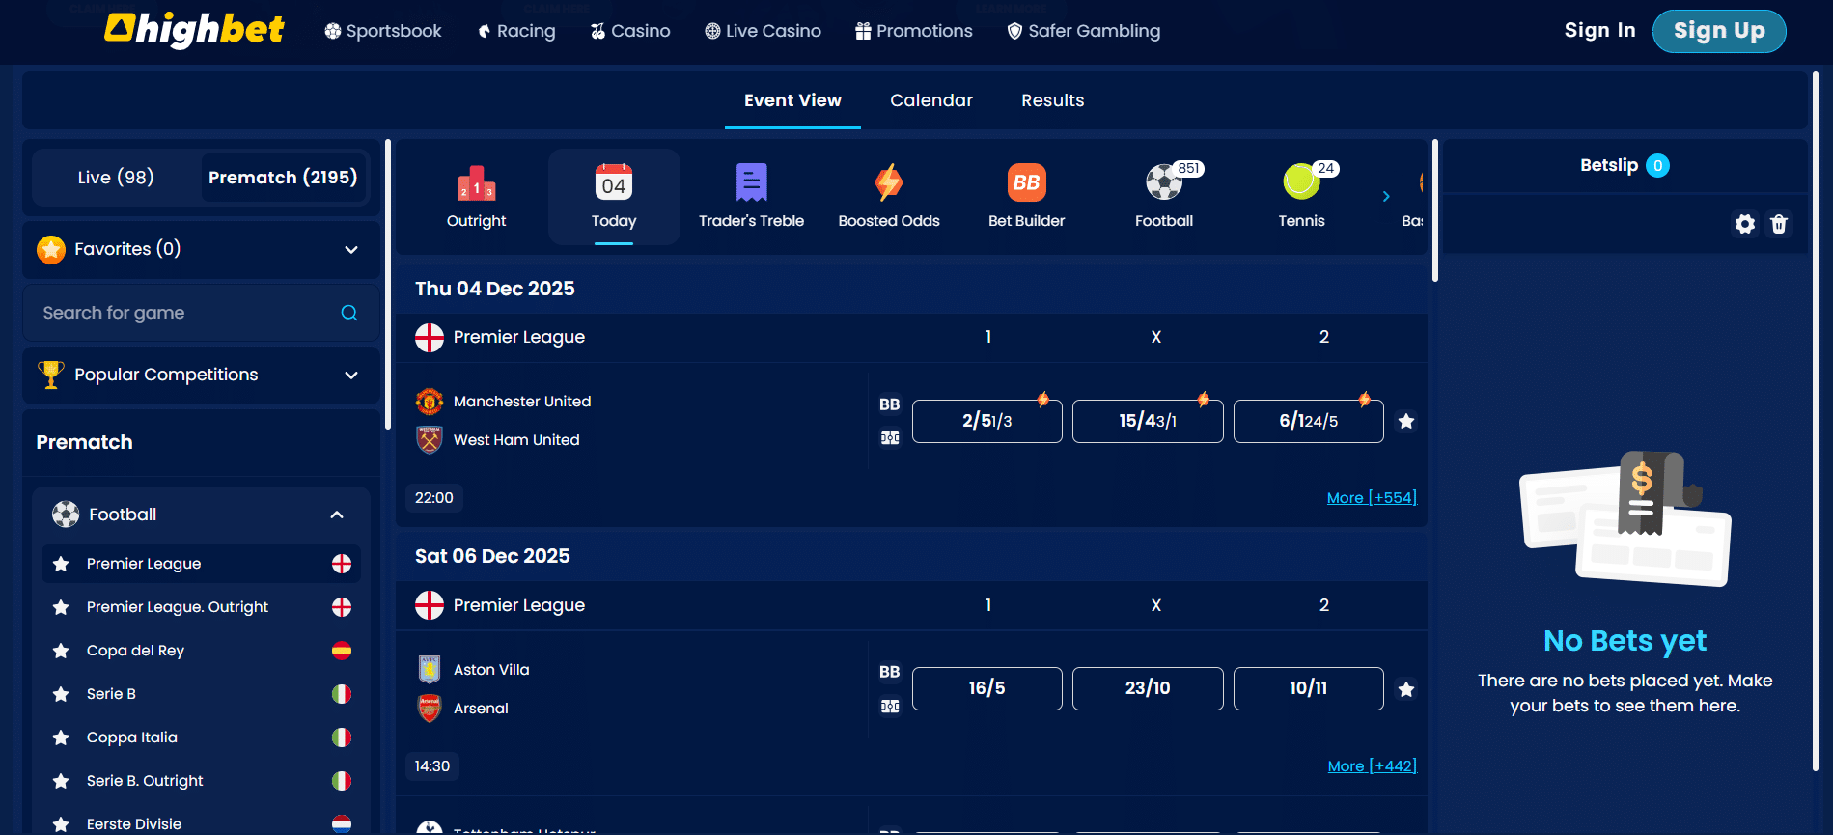This screenshot has width=1833, height=835.
Task: Star Eerste Divisie in sidebar
Action: coord(61,824)
